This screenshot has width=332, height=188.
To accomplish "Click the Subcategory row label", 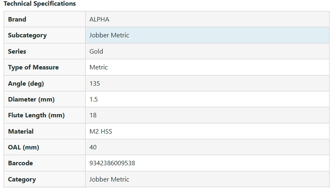I will (x=27, y=35).
